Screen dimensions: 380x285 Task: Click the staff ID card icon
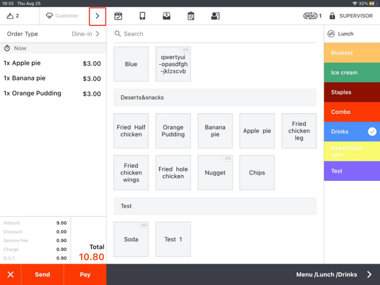click(x=215, y=16)
